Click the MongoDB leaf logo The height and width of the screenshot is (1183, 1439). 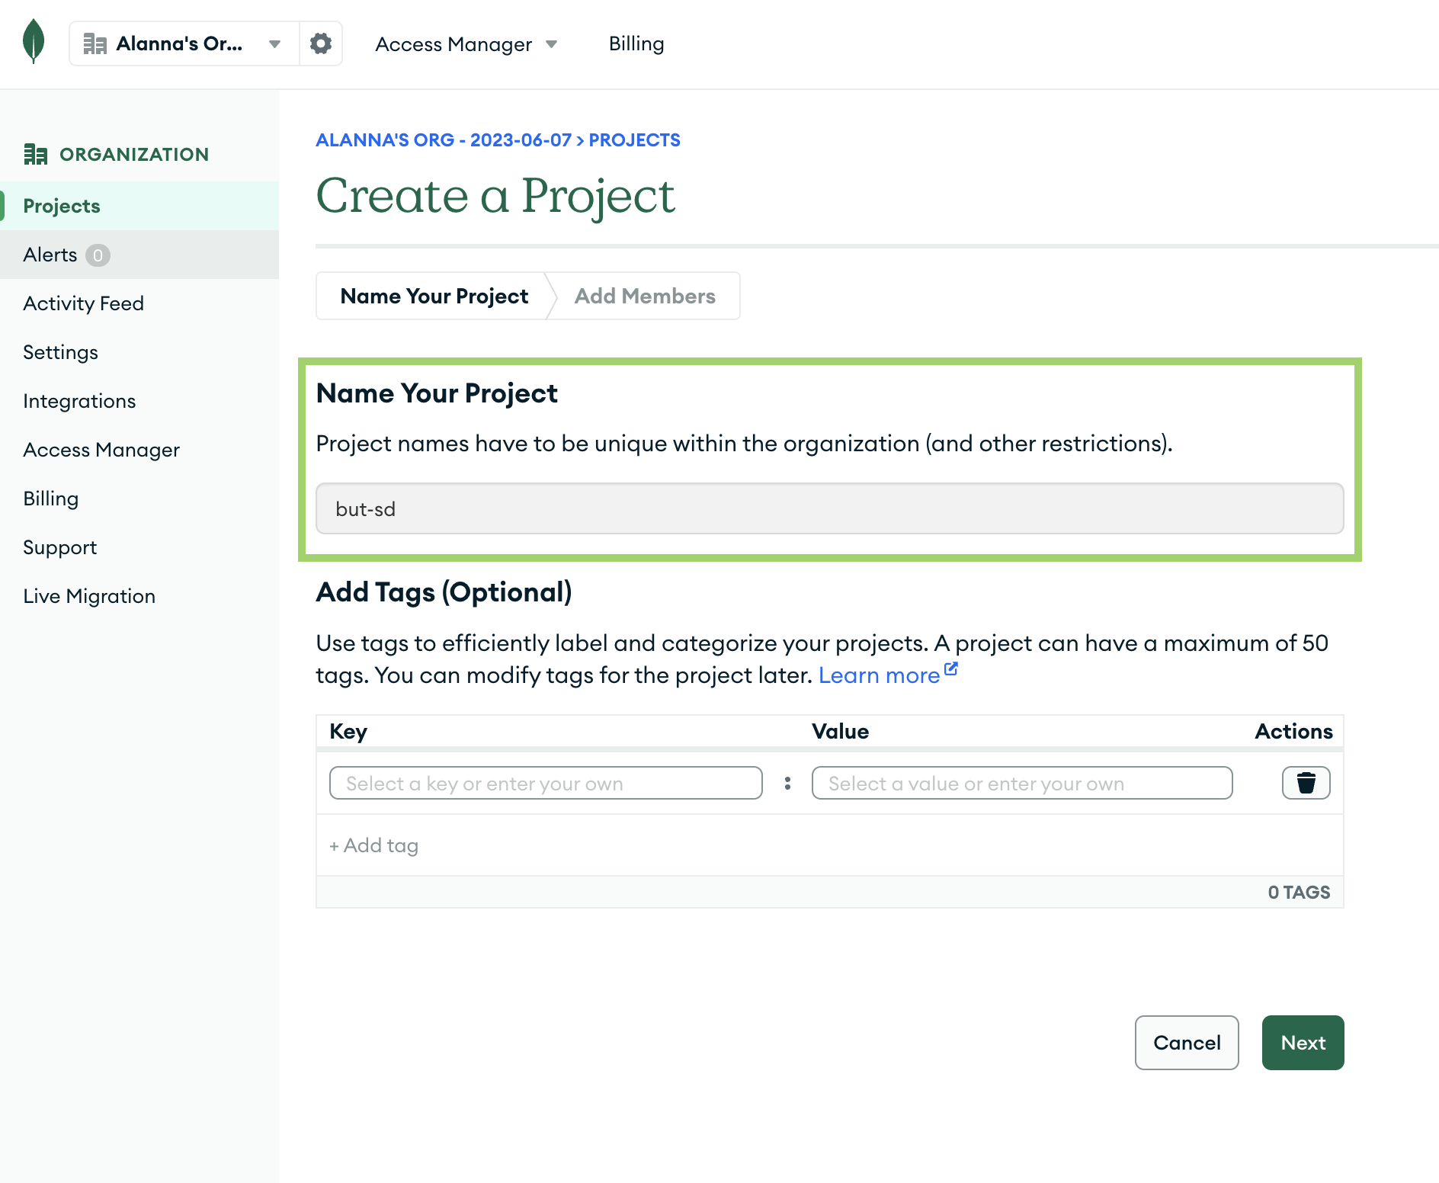[x=34, y=42]
